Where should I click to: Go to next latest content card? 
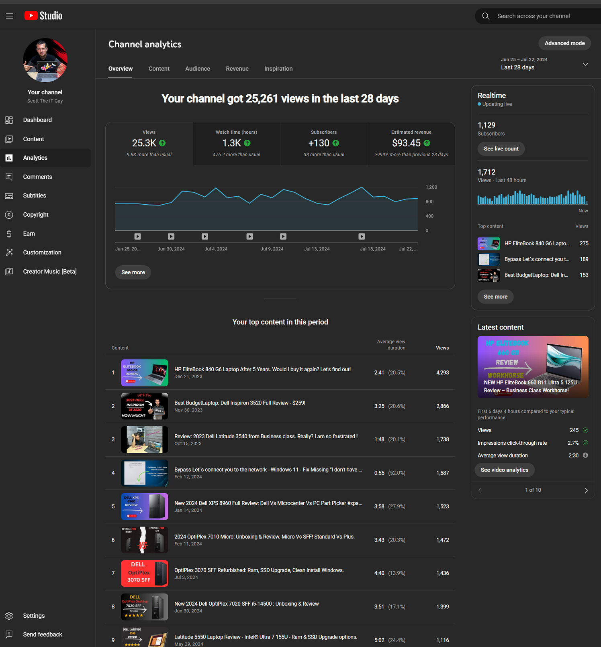[586, 490]
